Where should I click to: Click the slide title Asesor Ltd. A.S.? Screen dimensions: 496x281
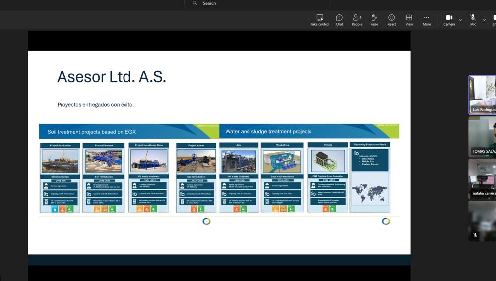click(x=111, y=77)
